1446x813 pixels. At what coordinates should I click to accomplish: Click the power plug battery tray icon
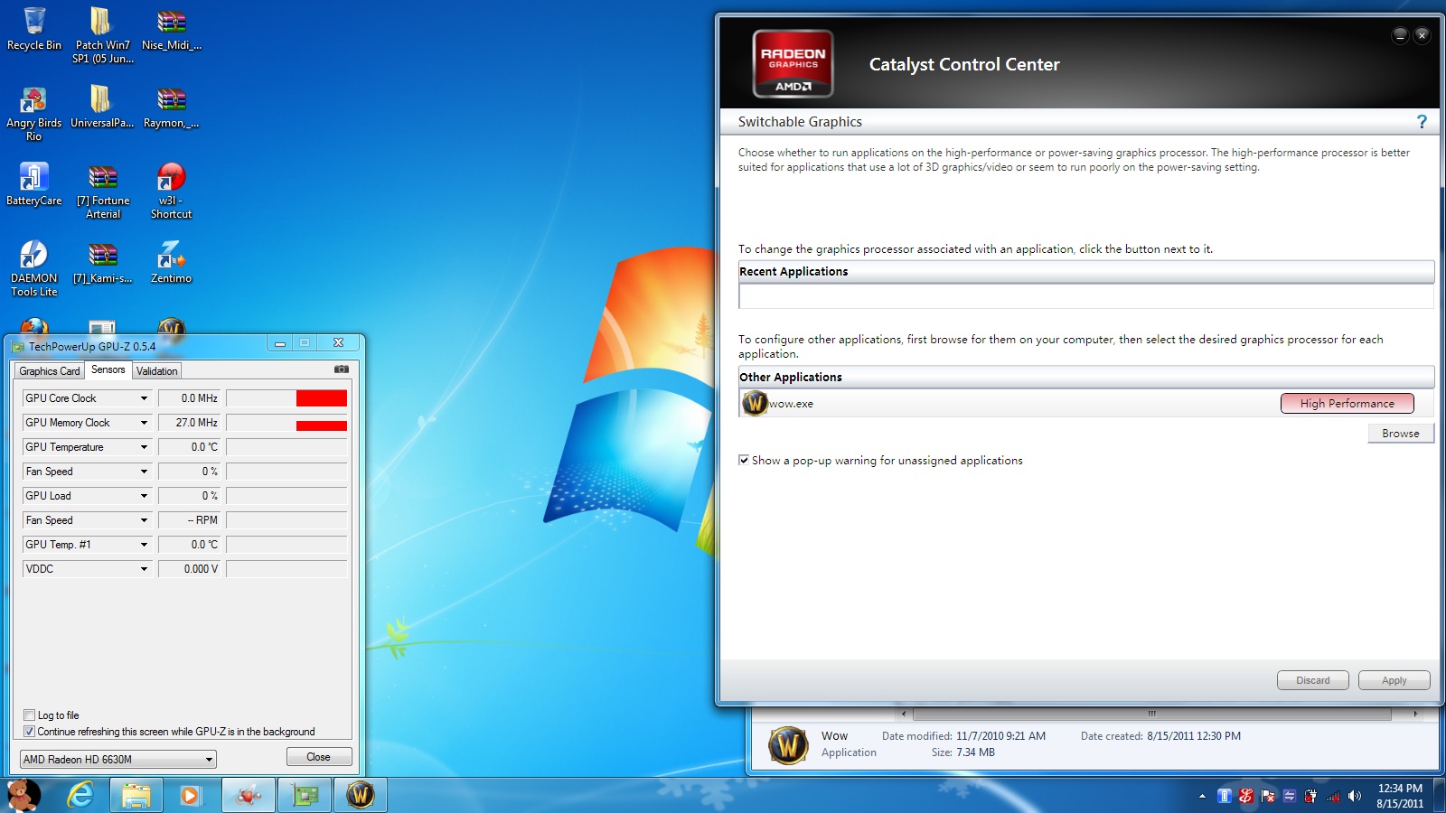coord(1310,796)
